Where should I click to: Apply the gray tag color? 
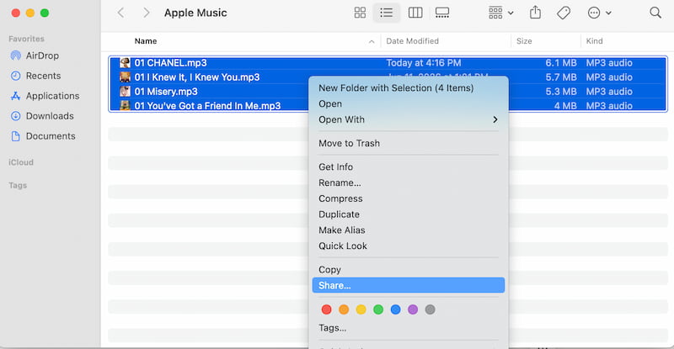point(430,309)
